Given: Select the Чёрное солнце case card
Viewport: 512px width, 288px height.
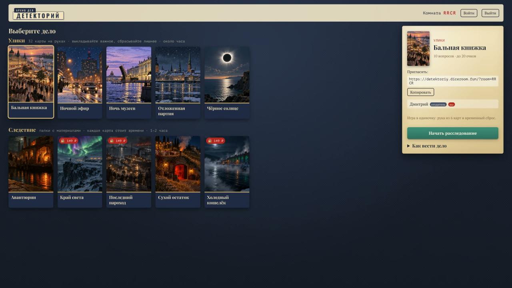Looking at the screenshot, I should (227, 82).
